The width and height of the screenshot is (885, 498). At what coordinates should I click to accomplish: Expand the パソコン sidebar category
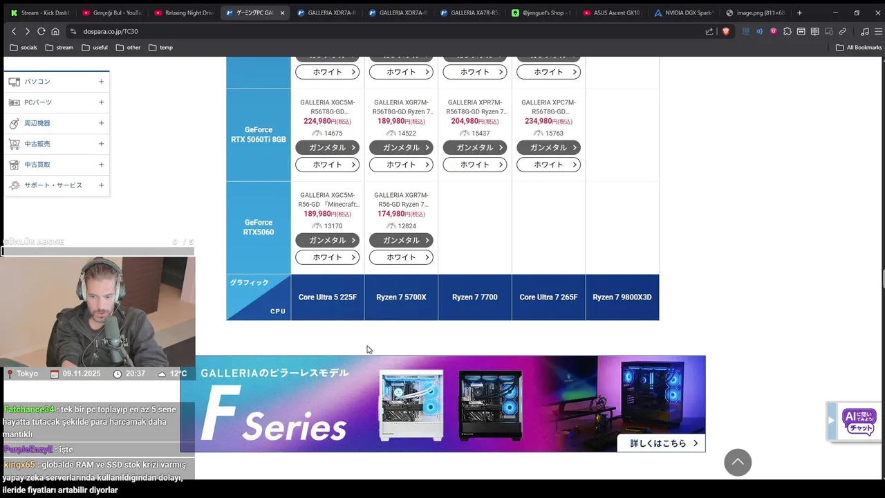pyautogui.click(x=101, y=82)
